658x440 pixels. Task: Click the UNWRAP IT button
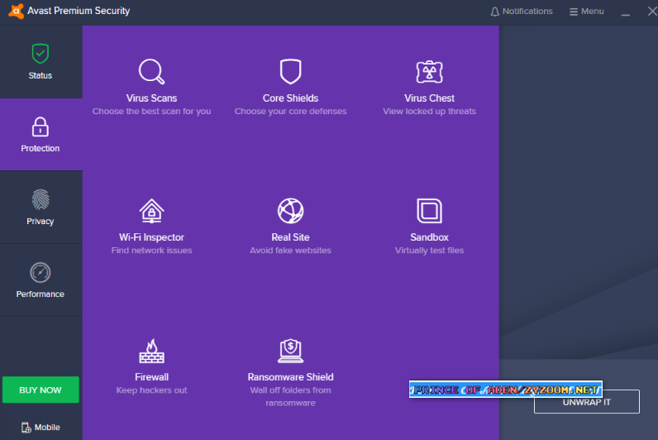click(x=587, y=401)
